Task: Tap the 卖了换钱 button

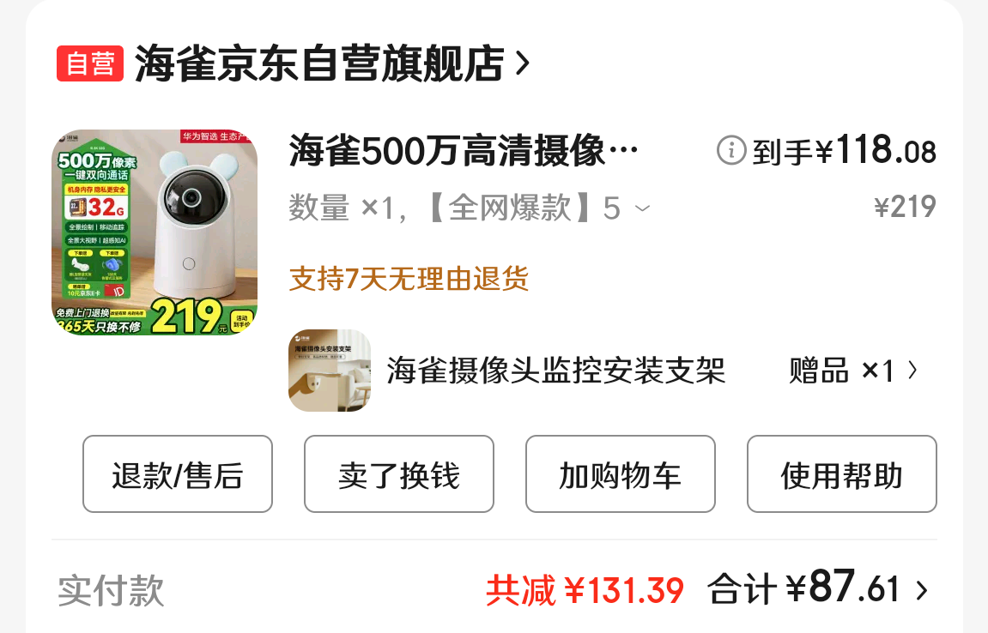Action: (399, 474)
